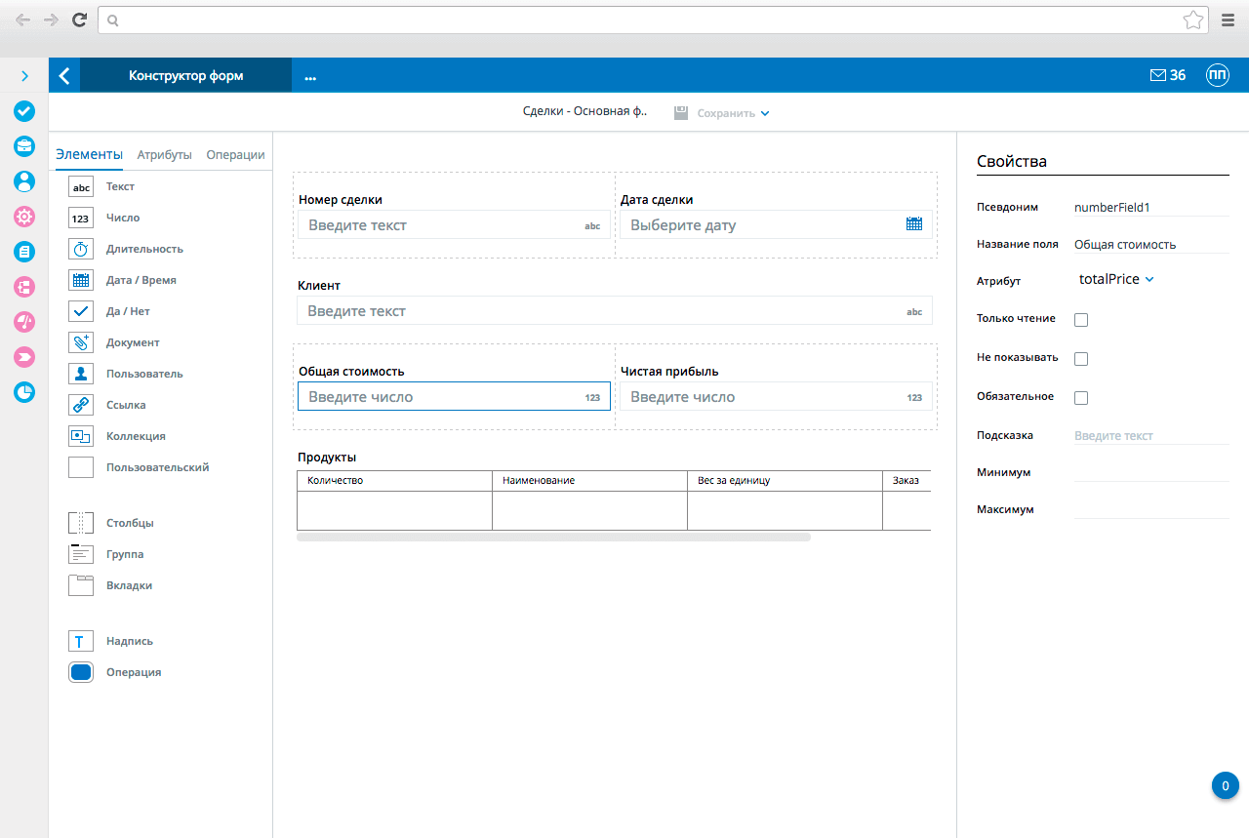Open the person contacts icon in sidebar
Viewport: 1249px width, 838px height.
point(24,181)
